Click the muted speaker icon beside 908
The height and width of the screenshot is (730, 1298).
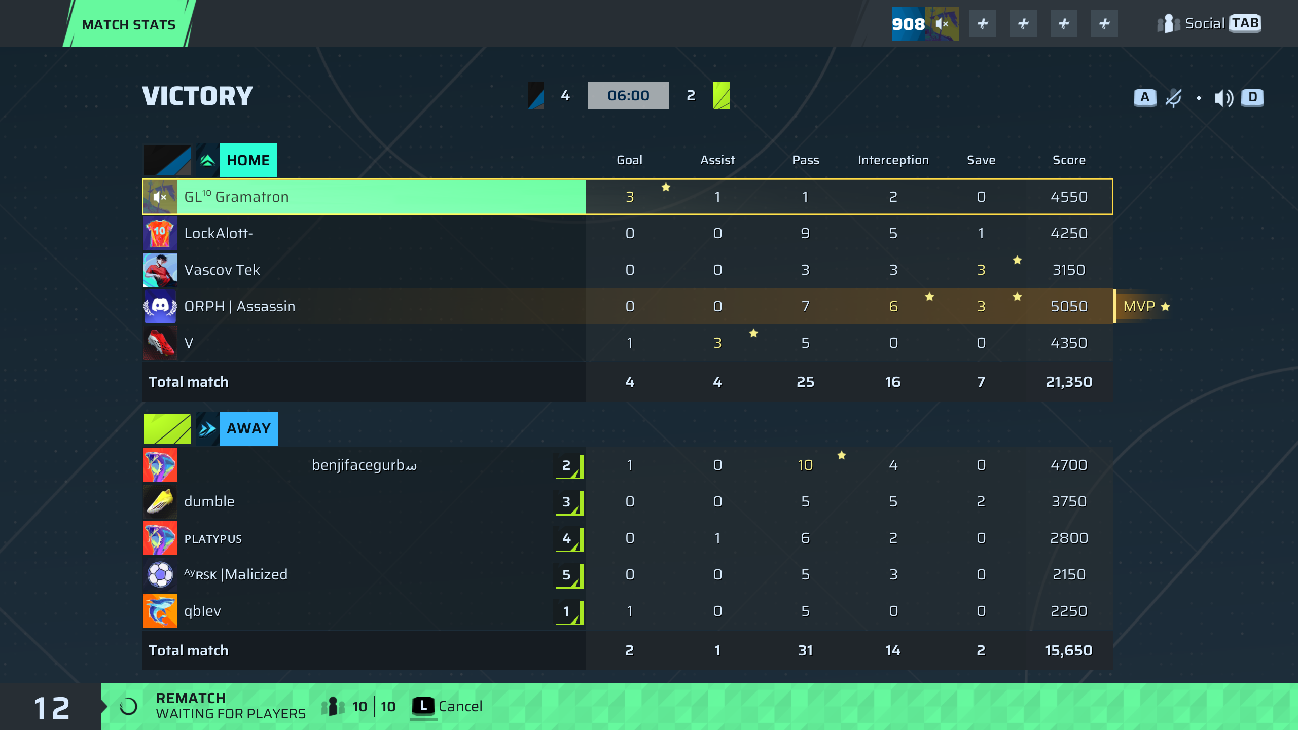(942, 24)
